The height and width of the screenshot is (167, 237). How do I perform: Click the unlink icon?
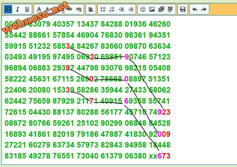[x=79, y=9]
